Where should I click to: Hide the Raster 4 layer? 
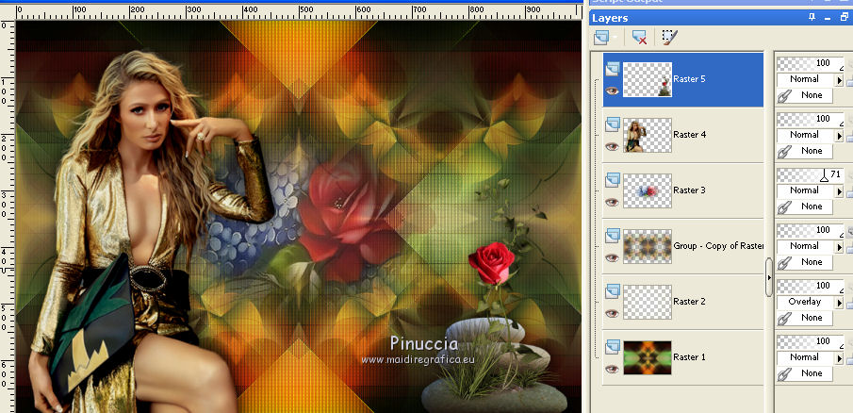(612, 146)
